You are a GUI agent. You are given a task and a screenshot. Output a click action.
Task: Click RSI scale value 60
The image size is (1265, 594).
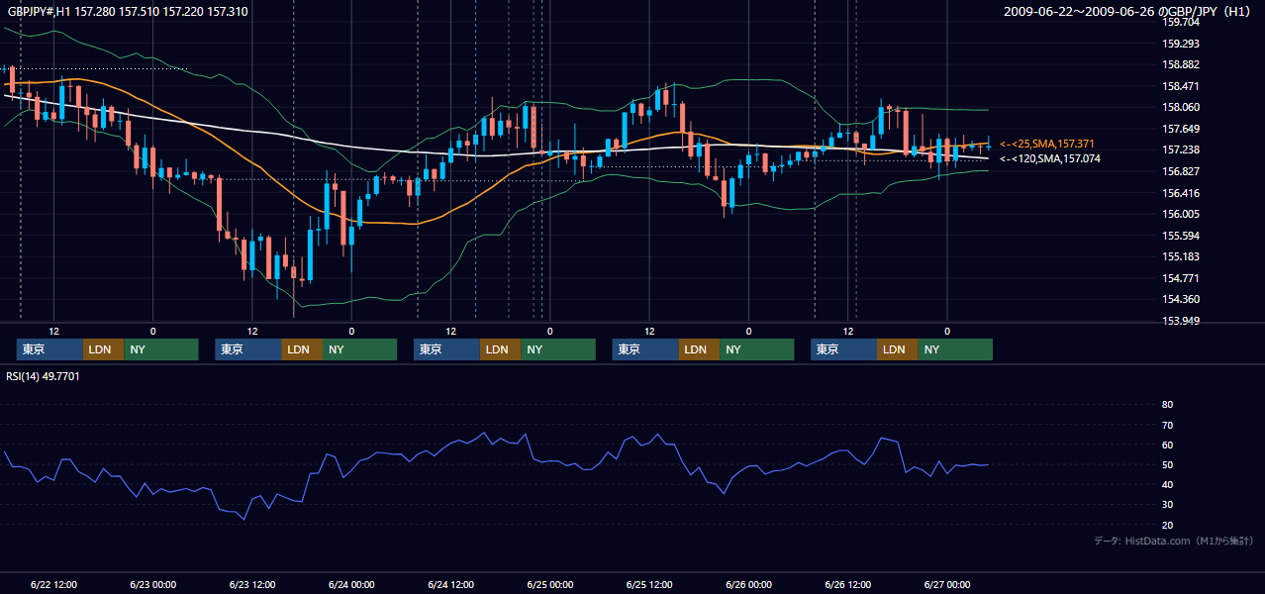[x=1167, y=445]
